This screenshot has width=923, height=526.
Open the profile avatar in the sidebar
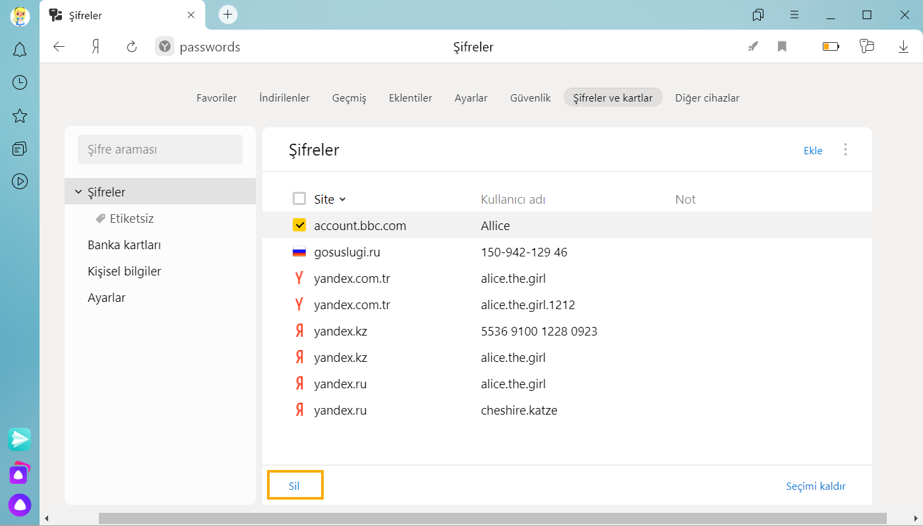[20, 16]
